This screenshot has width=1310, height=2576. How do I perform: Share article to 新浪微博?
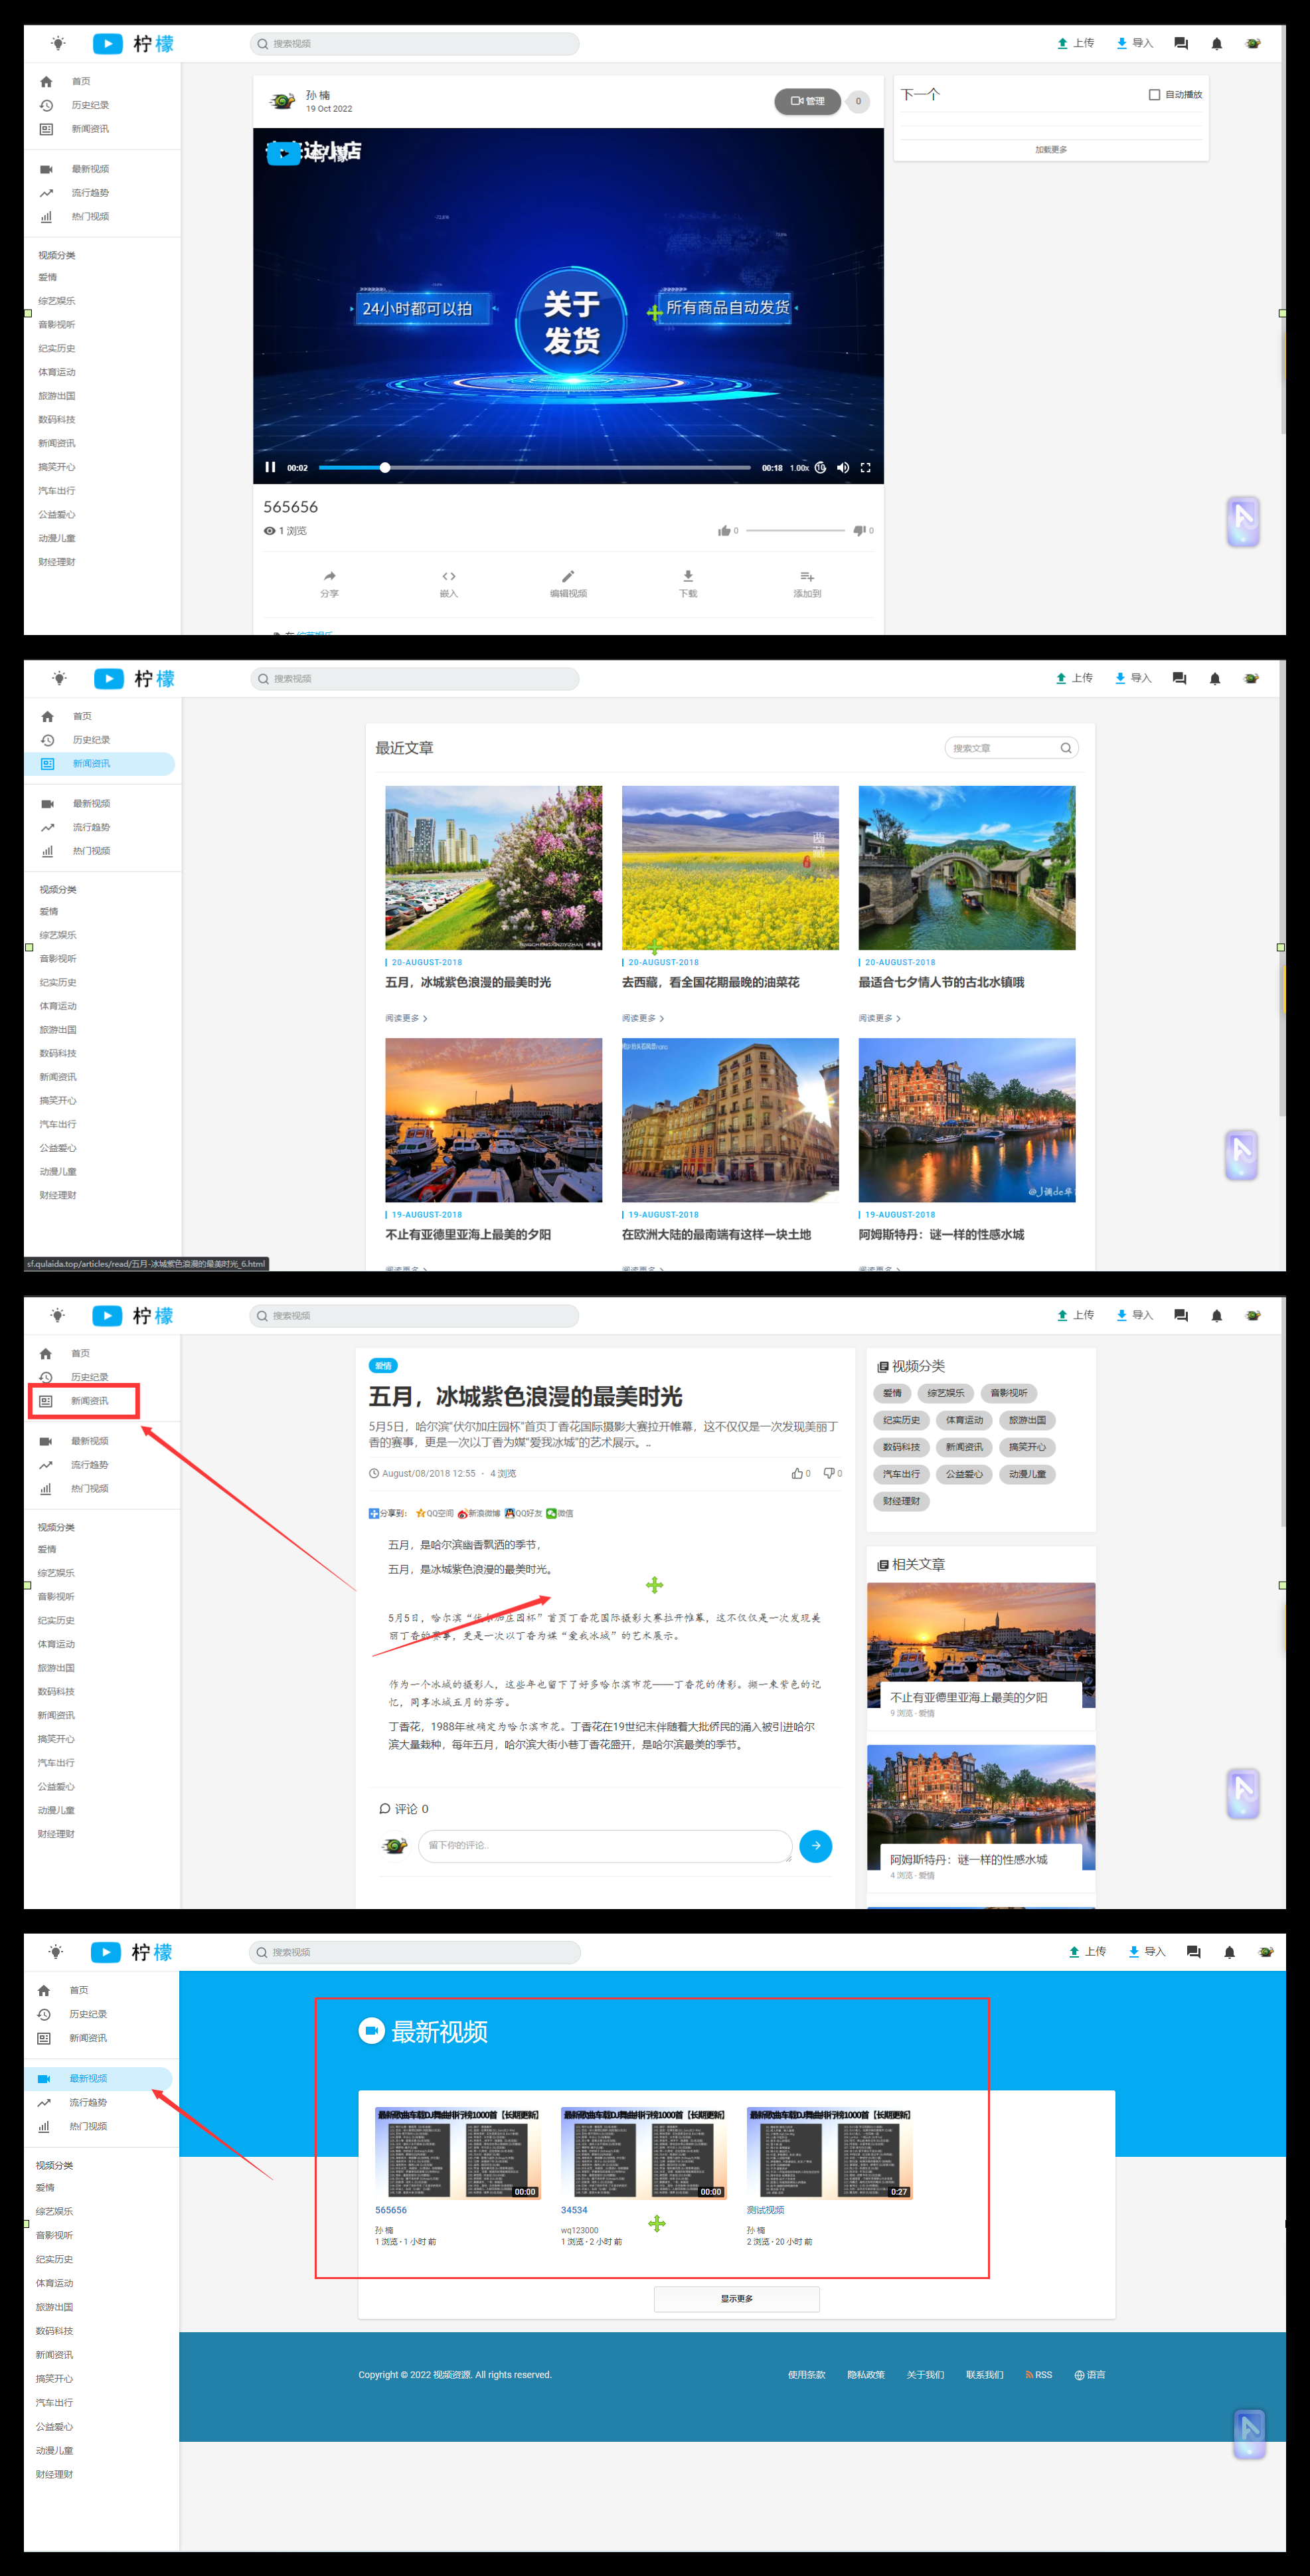pos(479,1514)
